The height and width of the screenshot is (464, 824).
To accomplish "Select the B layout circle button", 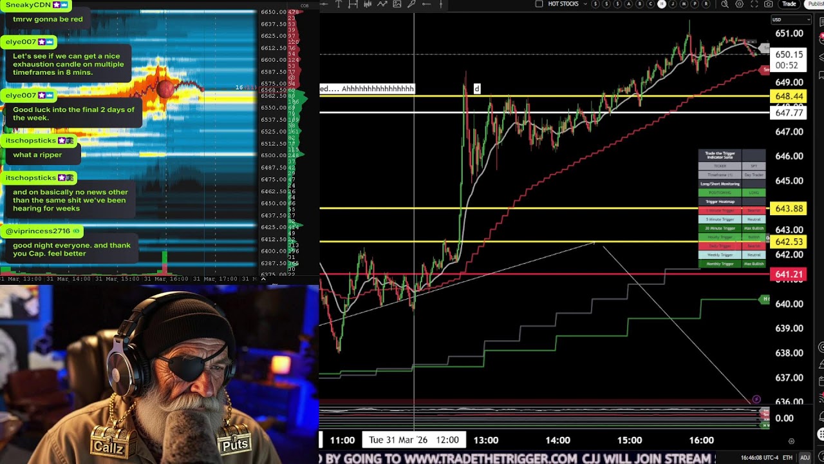I will tap(640, 4).
